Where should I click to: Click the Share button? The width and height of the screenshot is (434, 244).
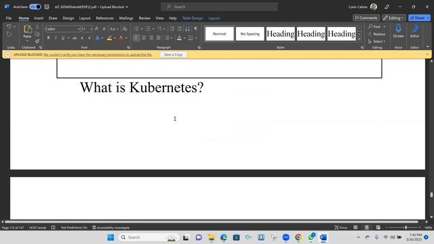[x=419, y=18]
